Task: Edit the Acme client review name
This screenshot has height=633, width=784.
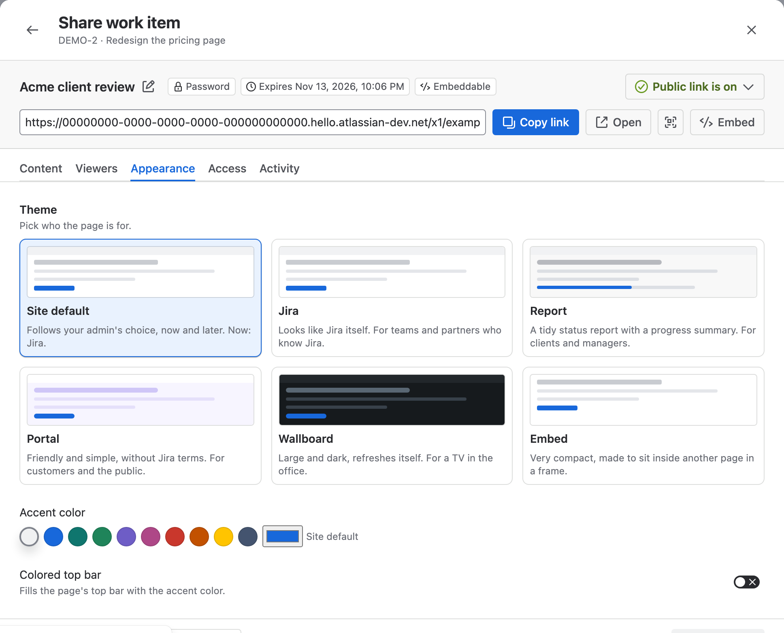Action: coord(149,86)
